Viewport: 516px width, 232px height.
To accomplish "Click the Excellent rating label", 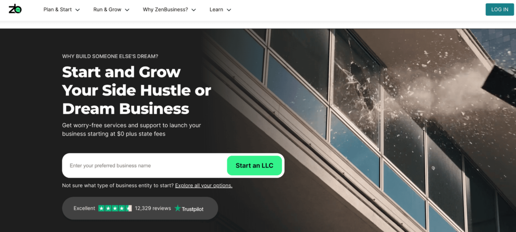I will pos(84,208).
